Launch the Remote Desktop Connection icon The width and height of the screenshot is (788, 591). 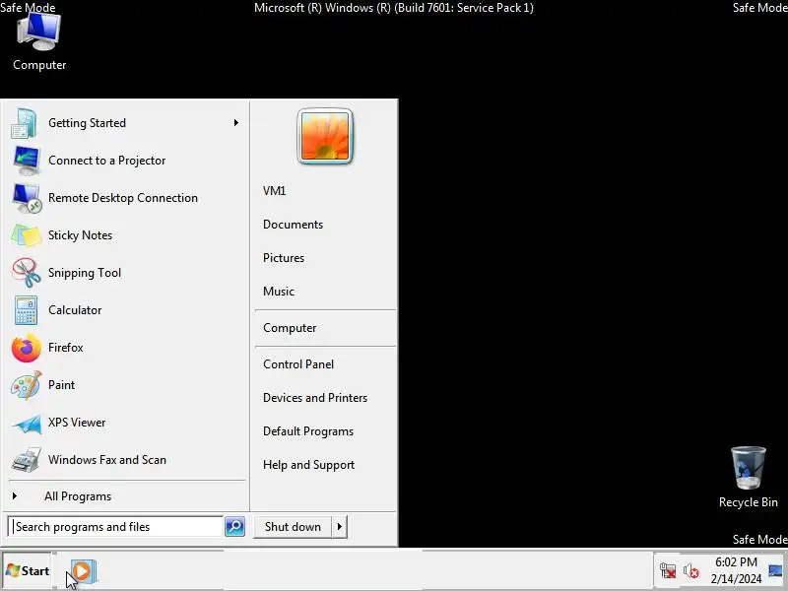click(x=27, y=198)
